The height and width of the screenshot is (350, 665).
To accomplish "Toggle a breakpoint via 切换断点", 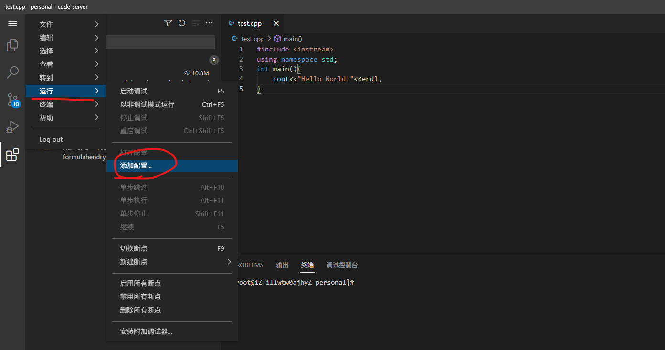I will pos(134,248).
